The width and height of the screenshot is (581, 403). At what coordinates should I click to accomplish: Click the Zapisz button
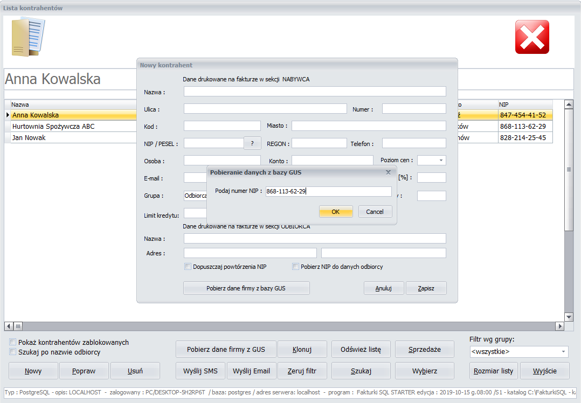click(x=426, y=288)
